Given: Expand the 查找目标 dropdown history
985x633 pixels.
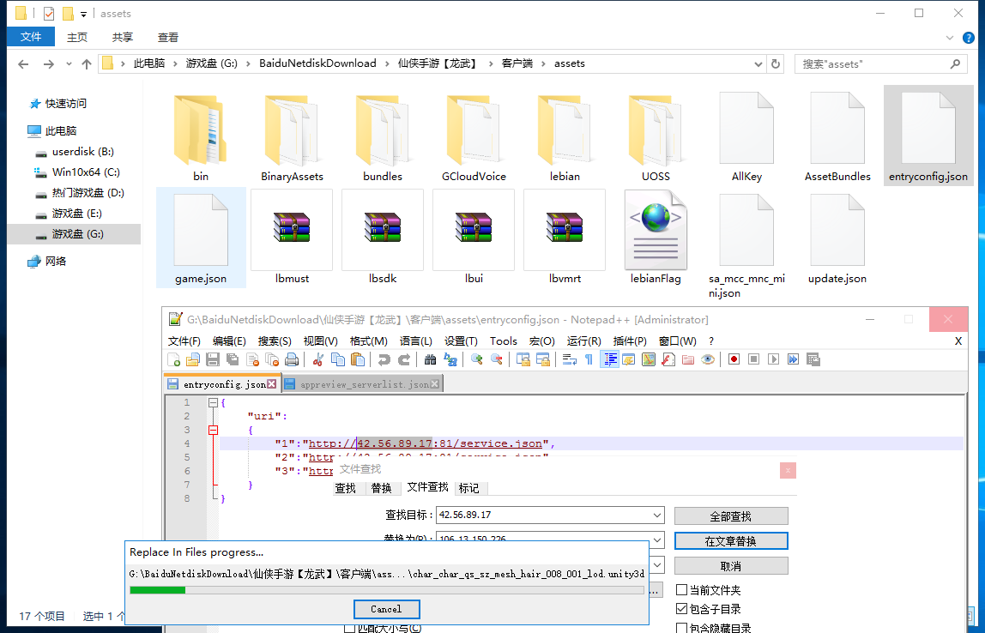Looking at the screenshot, I should tap(657, 515).
